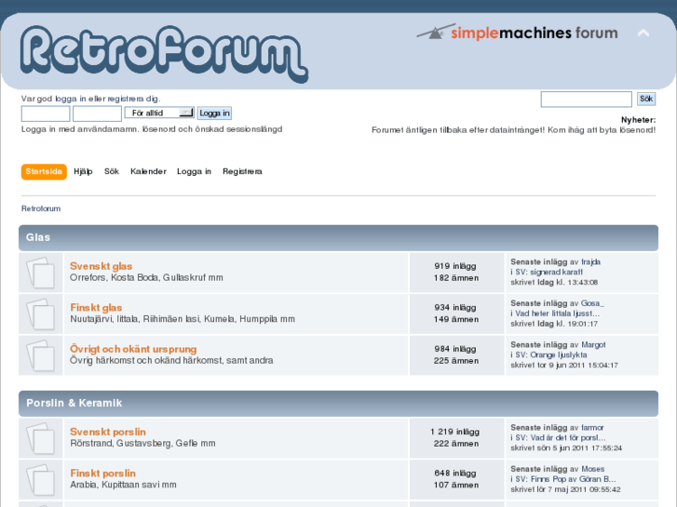The height and width of the screenshot is (507, 677).
Task: Open the För alltid session length dropdown
Action: pos(159,113)
